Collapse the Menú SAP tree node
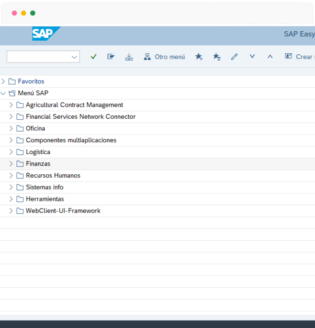 (x=3, y=93)
